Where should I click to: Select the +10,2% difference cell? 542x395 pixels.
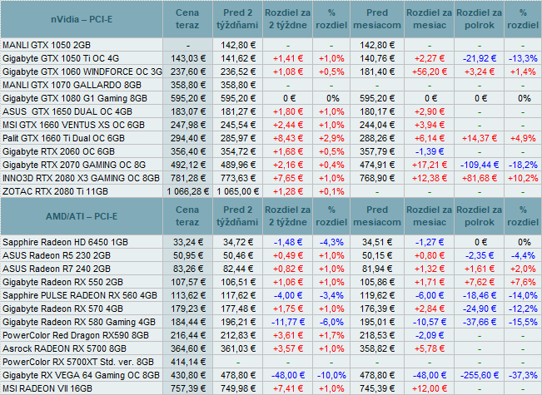click(523, 178)
